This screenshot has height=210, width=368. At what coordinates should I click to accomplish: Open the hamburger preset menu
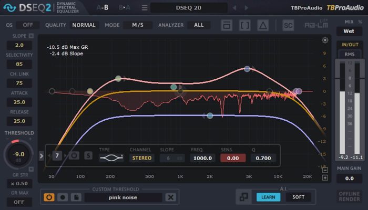(145, 8)
